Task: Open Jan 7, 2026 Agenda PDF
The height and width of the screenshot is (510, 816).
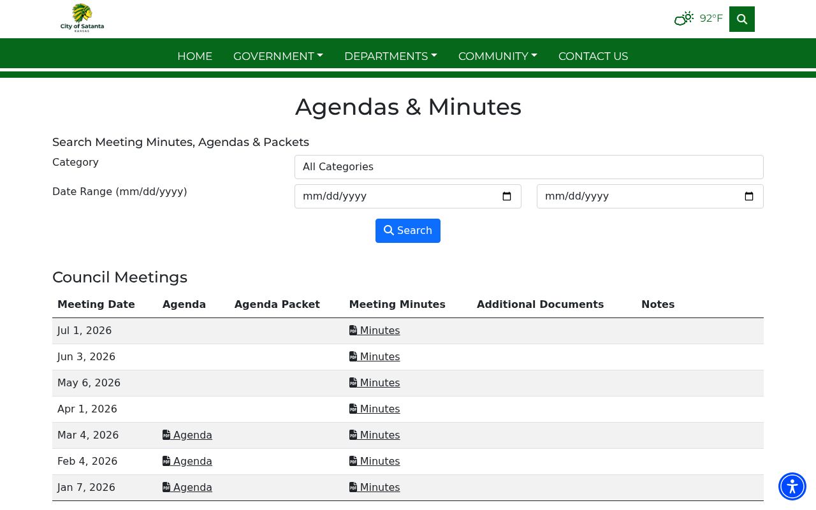Action: tap(187, 487)
